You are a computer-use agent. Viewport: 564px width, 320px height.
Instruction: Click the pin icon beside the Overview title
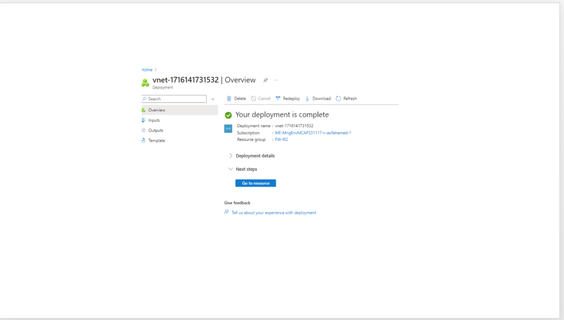(265, 80)
